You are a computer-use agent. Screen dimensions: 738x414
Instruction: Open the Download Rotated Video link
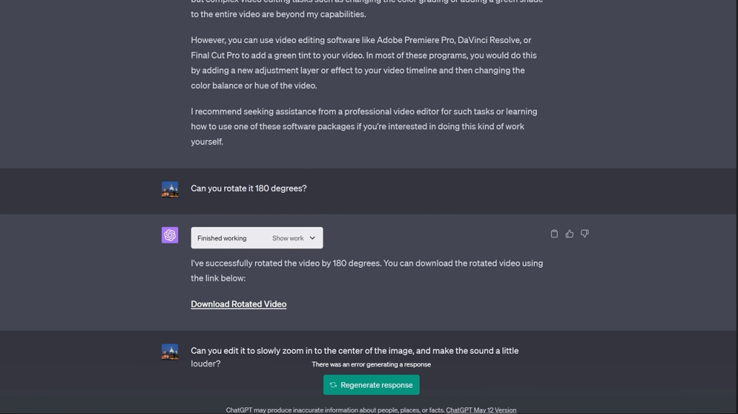coord(239,304)
